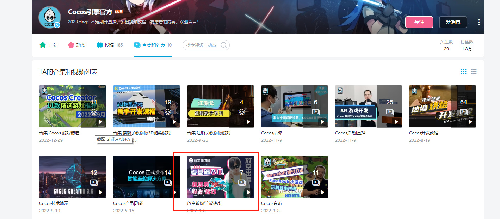Play the 江船长教你做游戏 collection
This screenshot has width=500, height=219.
point(248,122)
